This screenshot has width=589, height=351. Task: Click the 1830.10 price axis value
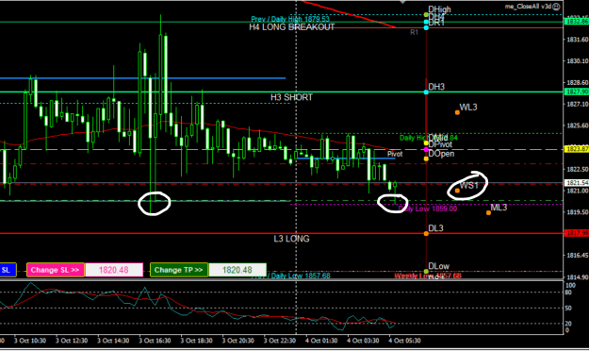pyautogui.click(x=578, y=60)
